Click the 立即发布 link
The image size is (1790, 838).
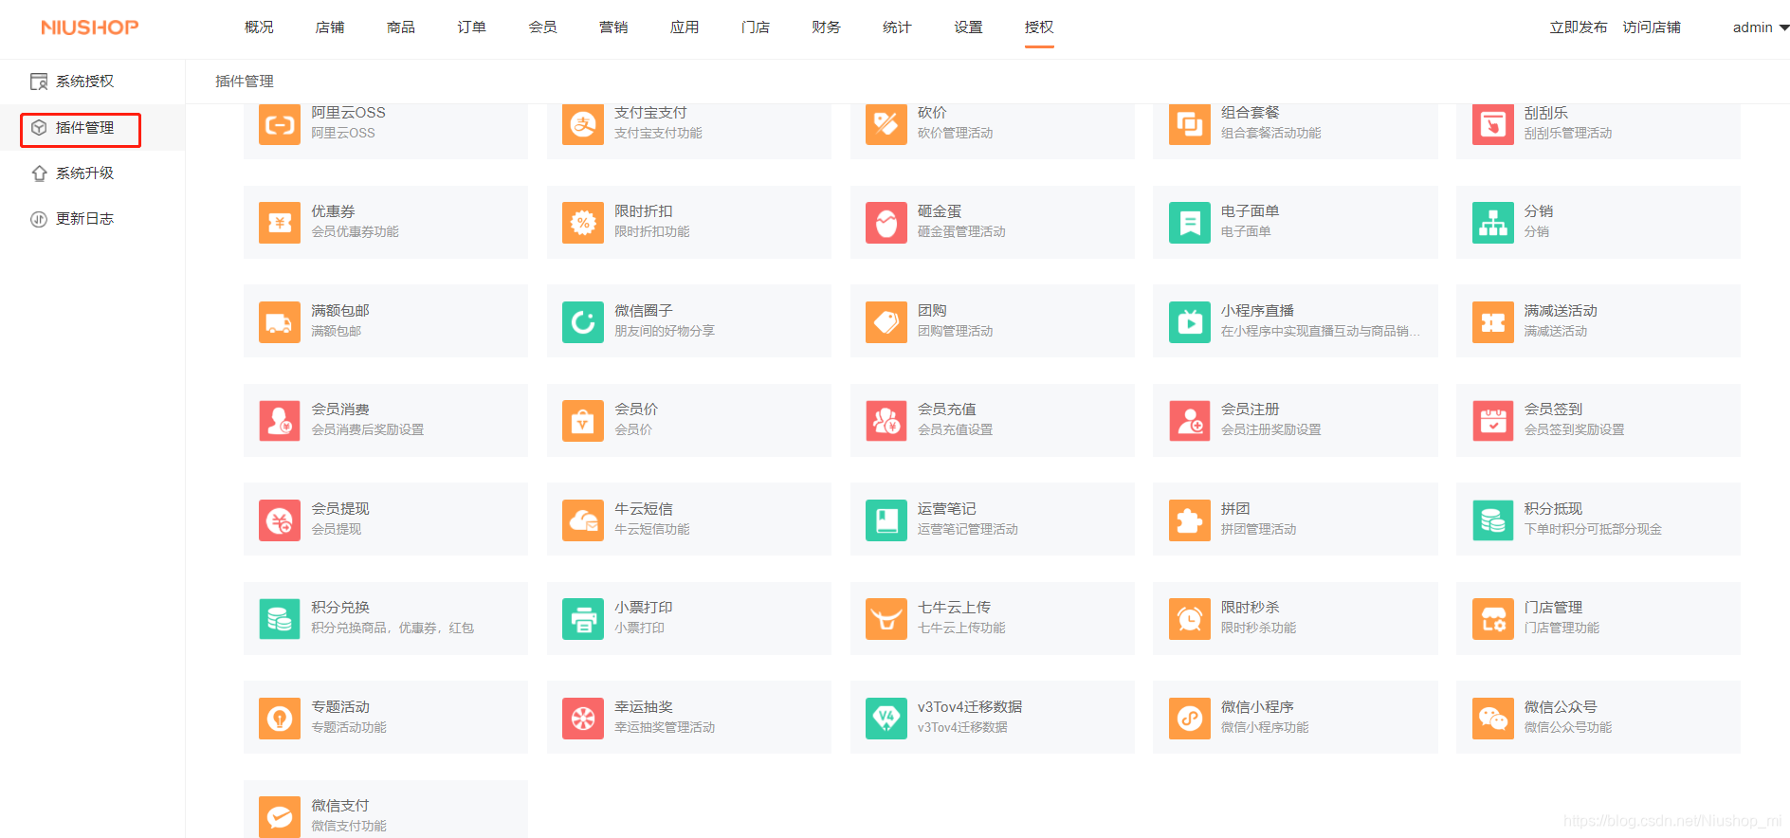click(x=1579, y=27)
